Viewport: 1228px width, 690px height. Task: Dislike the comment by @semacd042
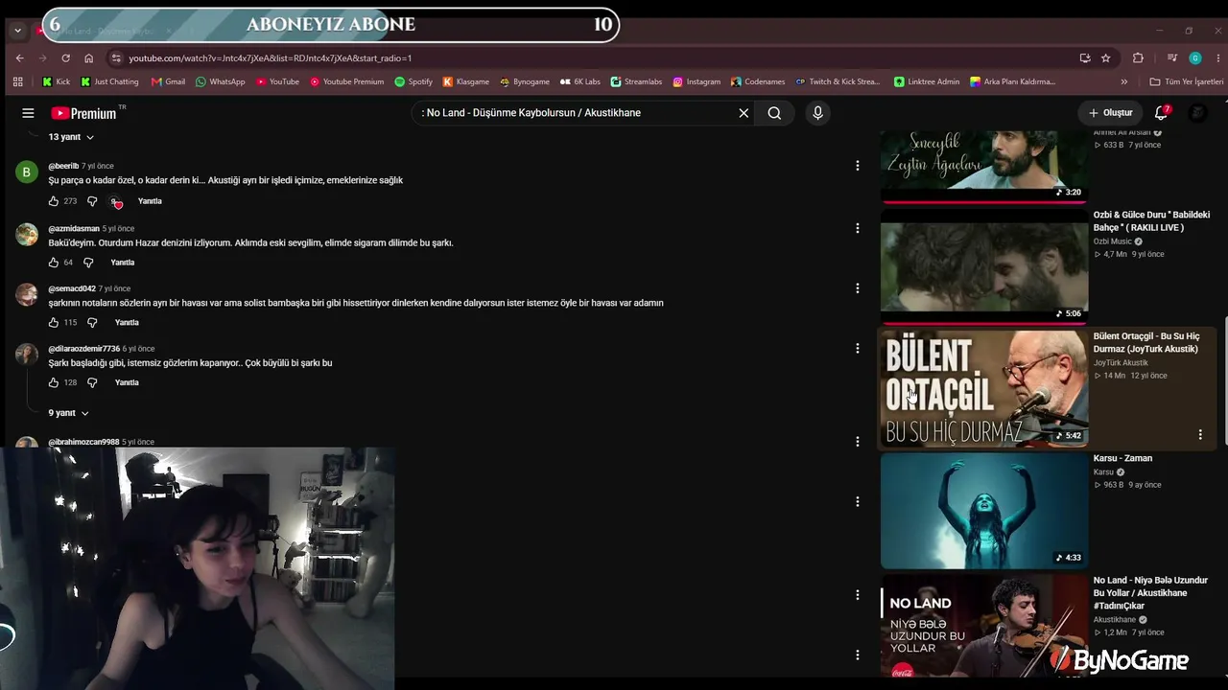coord(92,322)
